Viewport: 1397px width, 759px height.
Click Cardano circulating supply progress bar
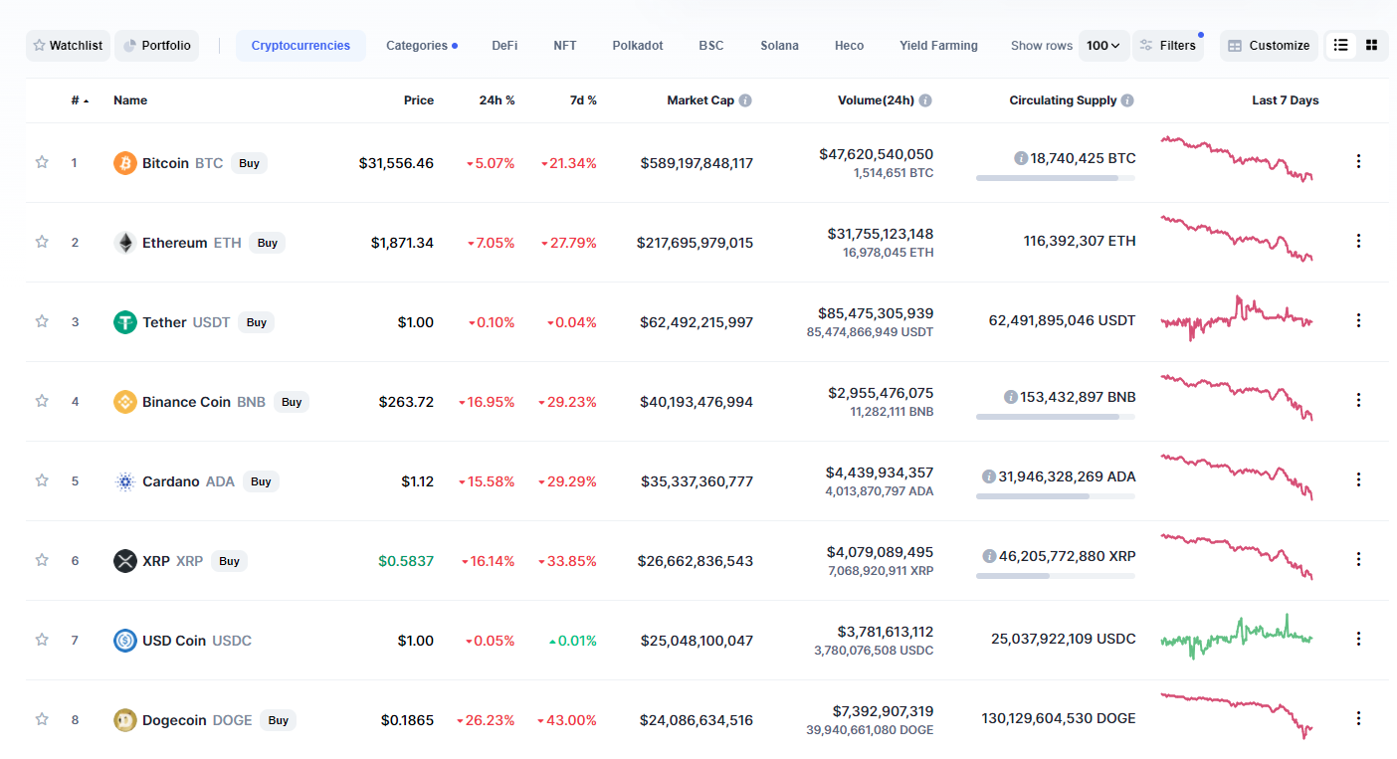click(x=1056, y=496)
